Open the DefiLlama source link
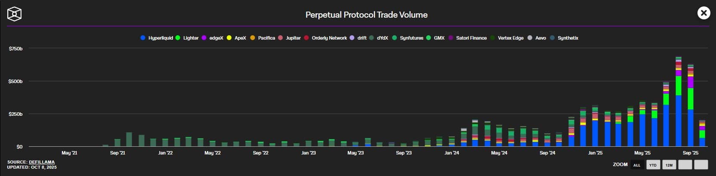Screen dimensions: 716x176 [x=42, y=162]
